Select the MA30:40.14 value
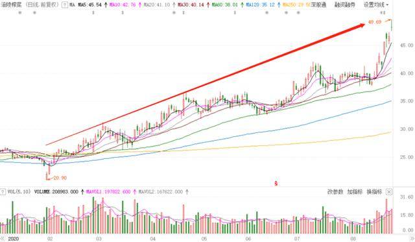 [x=191, y=5]
